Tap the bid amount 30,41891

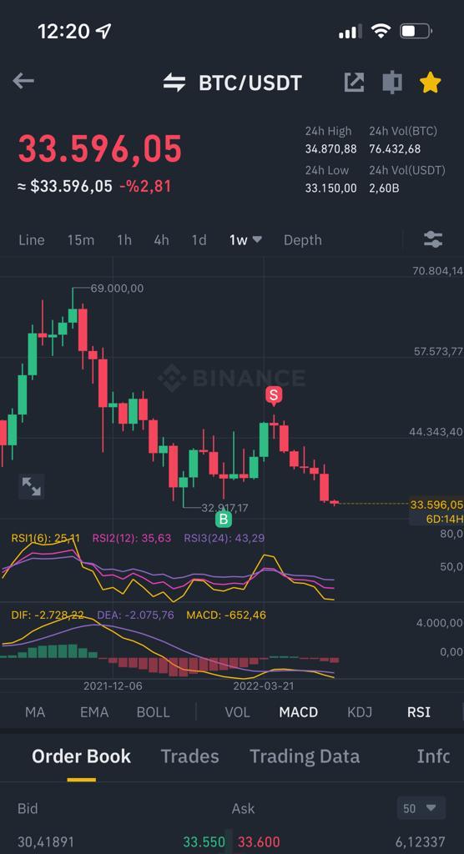click(47, 842)
